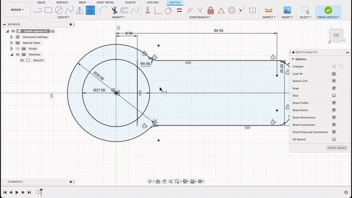Collapse the Sketches folder node
Viewport: 352px width, 198px height.
[12, 54]
